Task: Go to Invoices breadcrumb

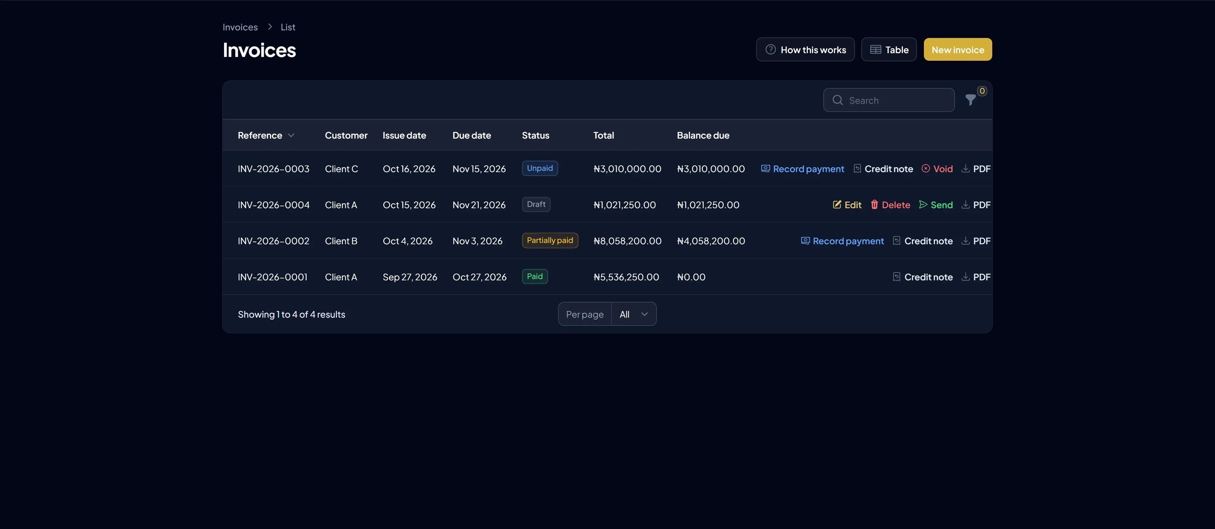Action: [240, 27]
